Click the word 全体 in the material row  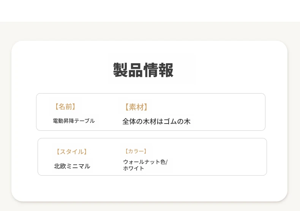[129, 121]
